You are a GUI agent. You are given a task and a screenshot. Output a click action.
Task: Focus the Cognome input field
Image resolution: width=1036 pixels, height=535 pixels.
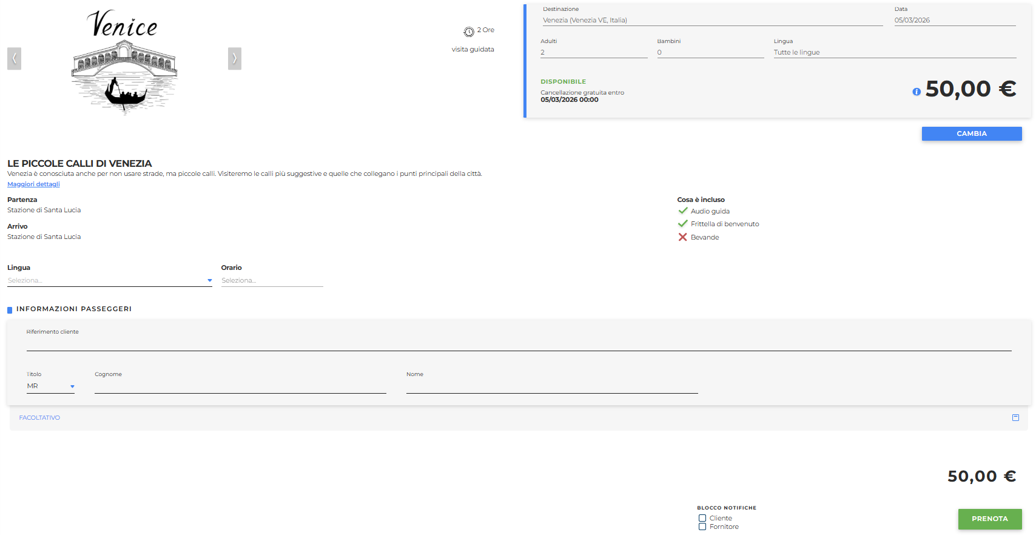coord(240,386)
